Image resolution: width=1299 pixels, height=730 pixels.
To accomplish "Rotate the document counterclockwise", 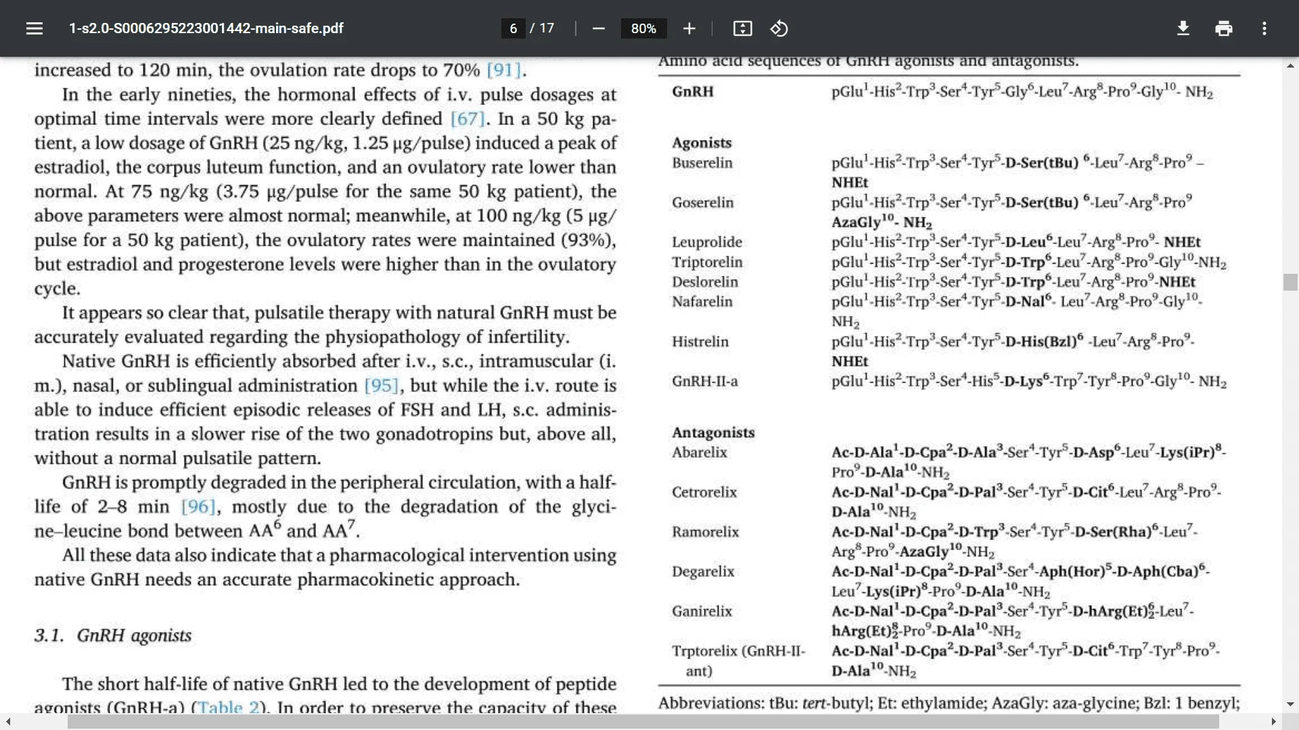I will pos(779,28).
